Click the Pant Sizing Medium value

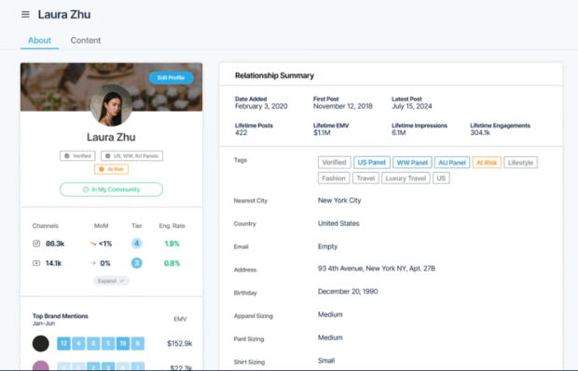pos(330,338)
